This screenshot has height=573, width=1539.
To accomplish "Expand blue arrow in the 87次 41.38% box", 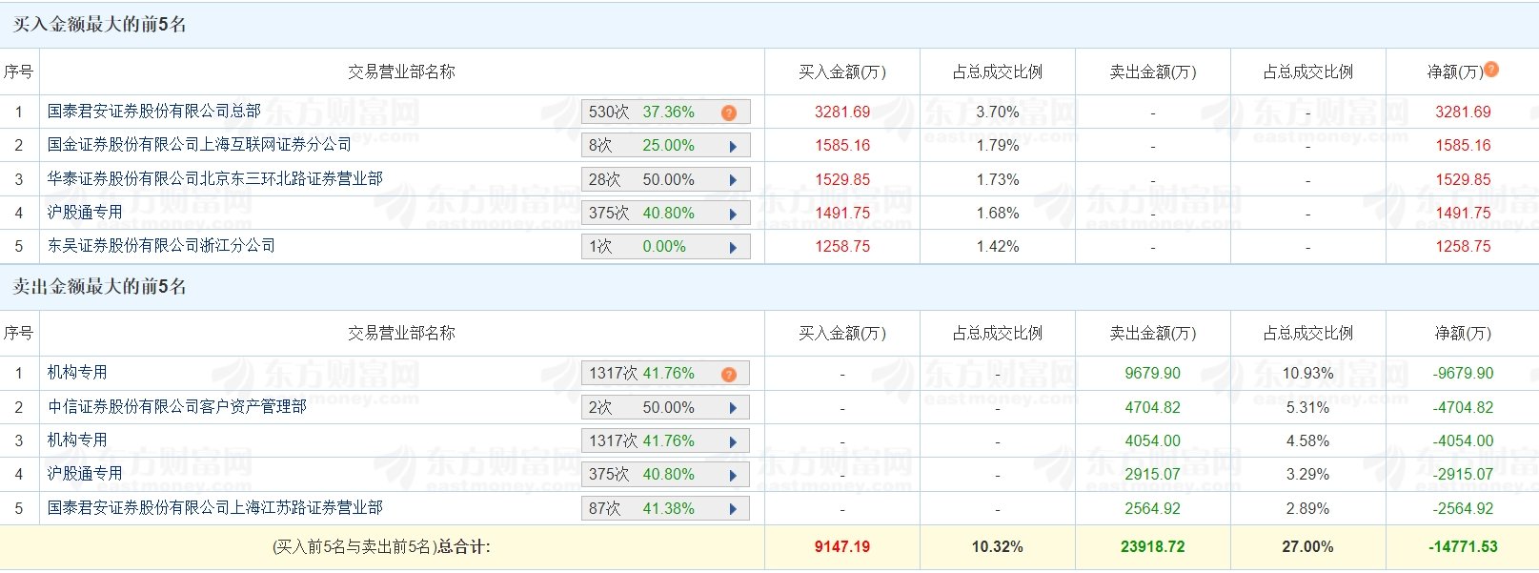I will pyautogui.click(x=733, y=509).
